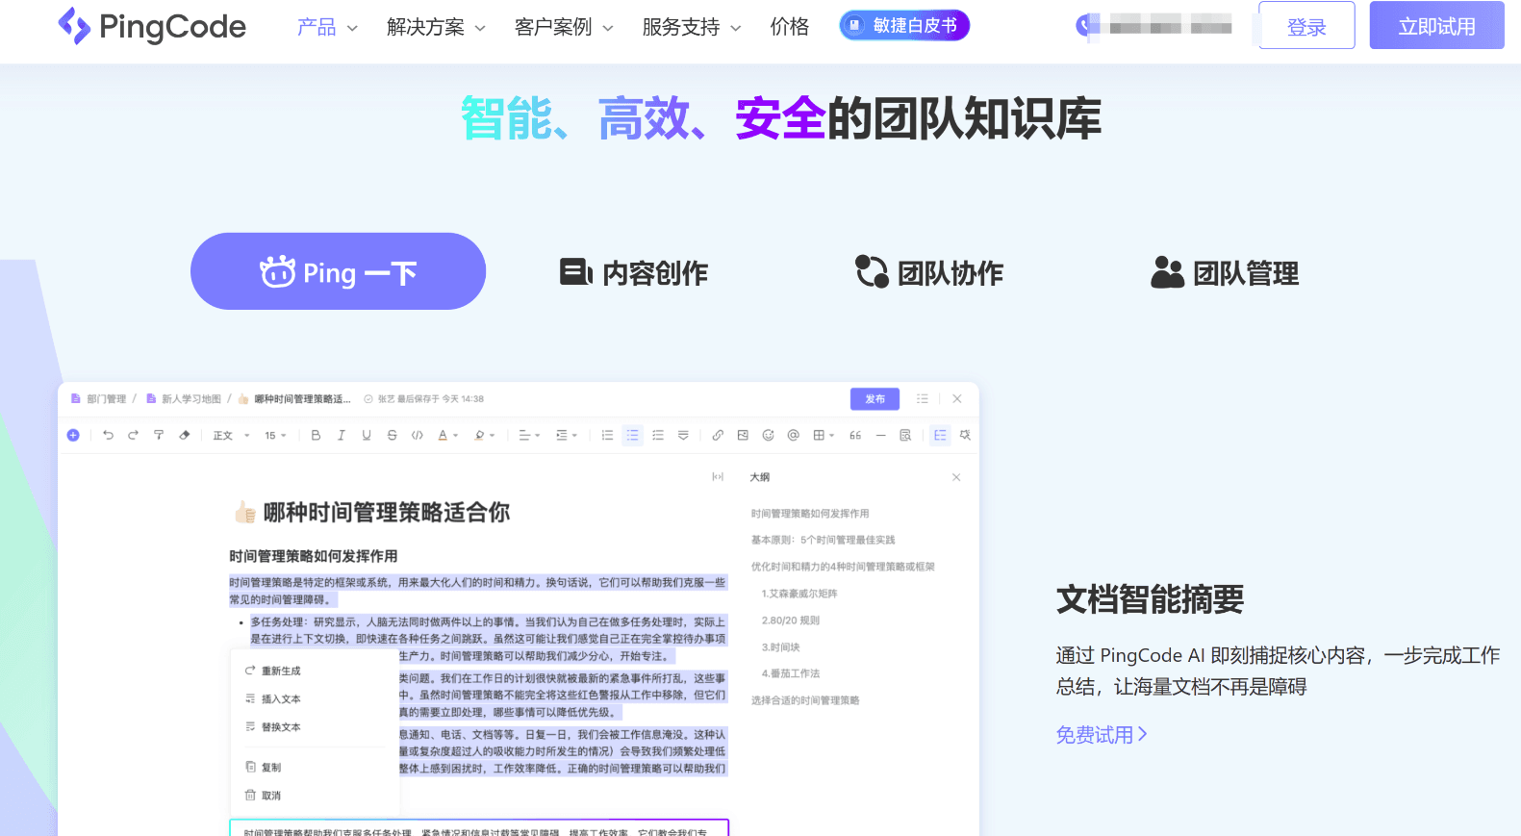Click the redo icon in editor toolbar
The width and height of the screenshot is (1521, 836).
pyautogui.click(x=133, y=436)
